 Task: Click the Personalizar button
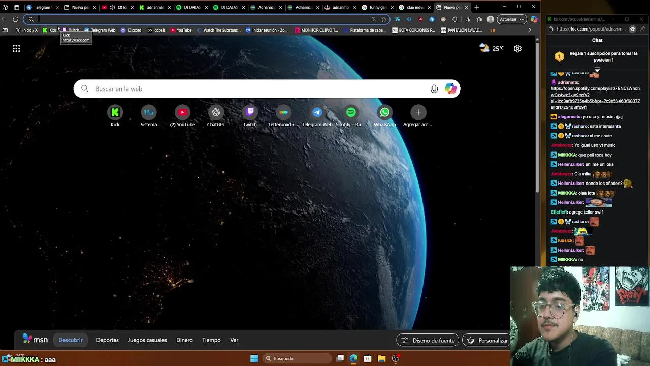click(x=487, y=340)
